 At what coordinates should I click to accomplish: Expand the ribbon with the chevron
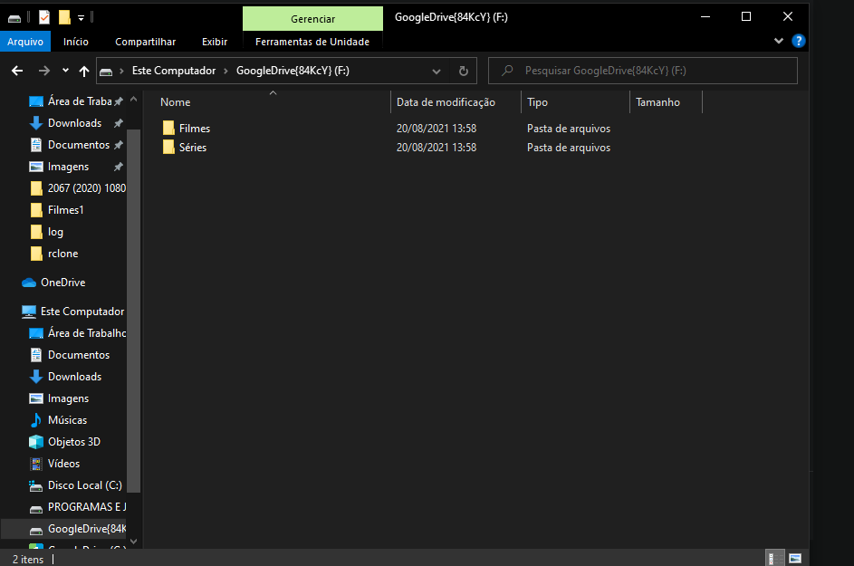click(779, 41)
